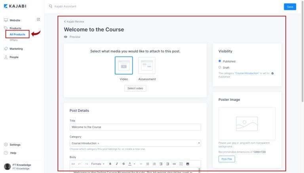Click the FT Knowledge profile avatar
The width and height of the screenshot is (304, 173).
tap(8, 166)
